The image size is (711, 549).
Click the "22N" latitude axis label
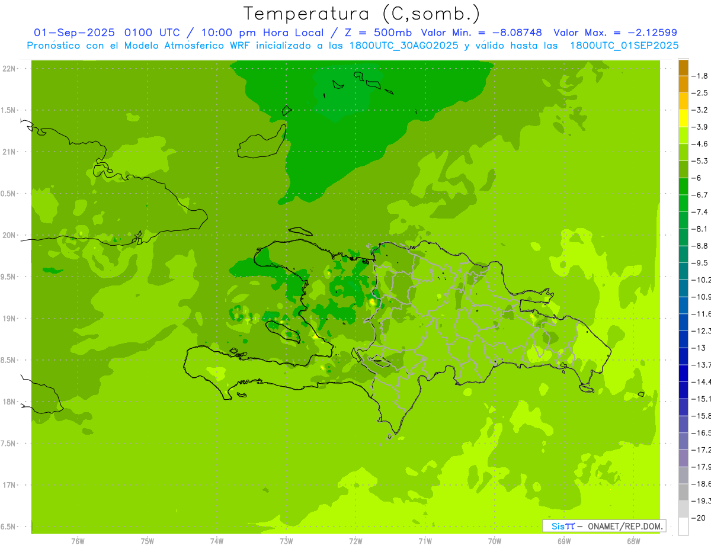pos(9,69)
